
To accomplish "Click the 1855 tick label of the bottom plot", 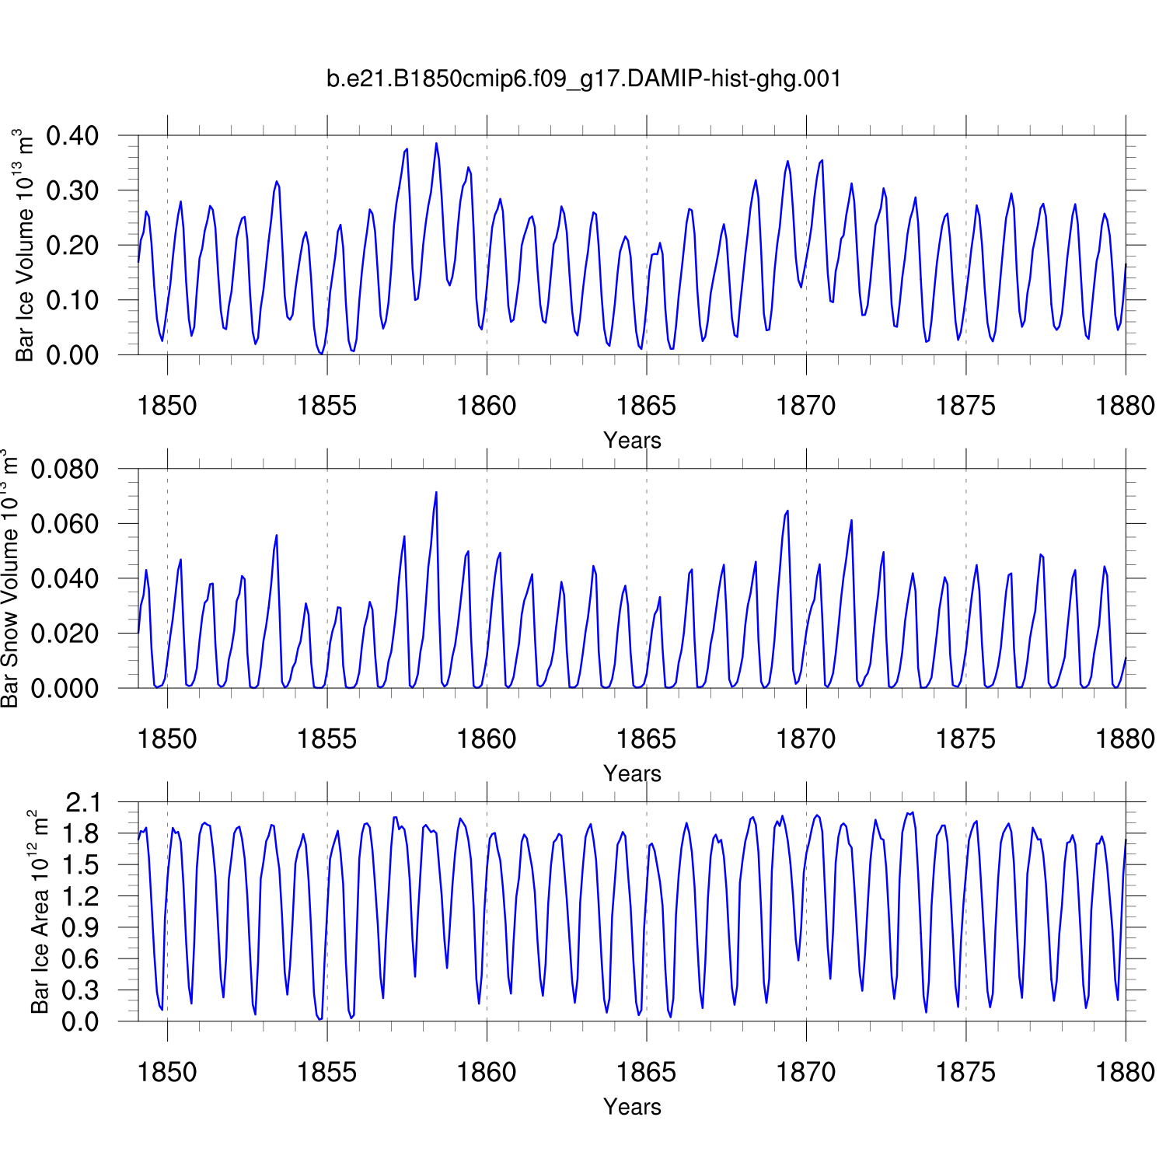I will click(326, 1073).
